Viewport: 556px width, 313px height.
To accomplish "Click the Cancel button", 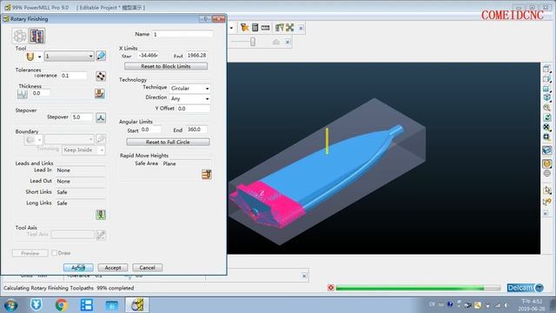I will 147,268.
